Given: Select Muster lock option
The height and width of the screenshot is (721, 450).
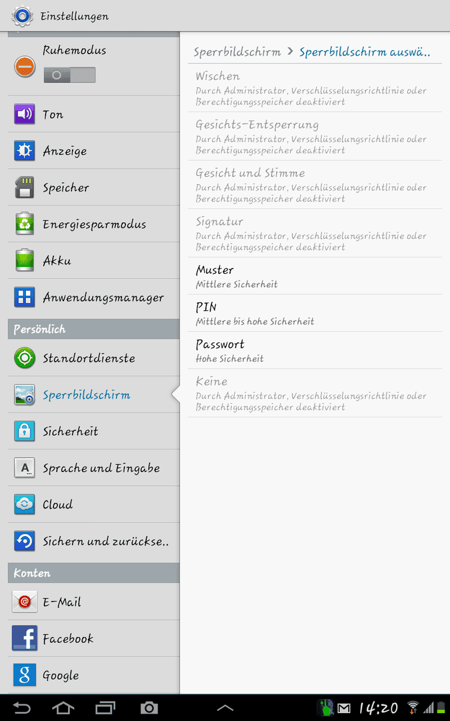Looking at the screenshot, I should (315, 276).
